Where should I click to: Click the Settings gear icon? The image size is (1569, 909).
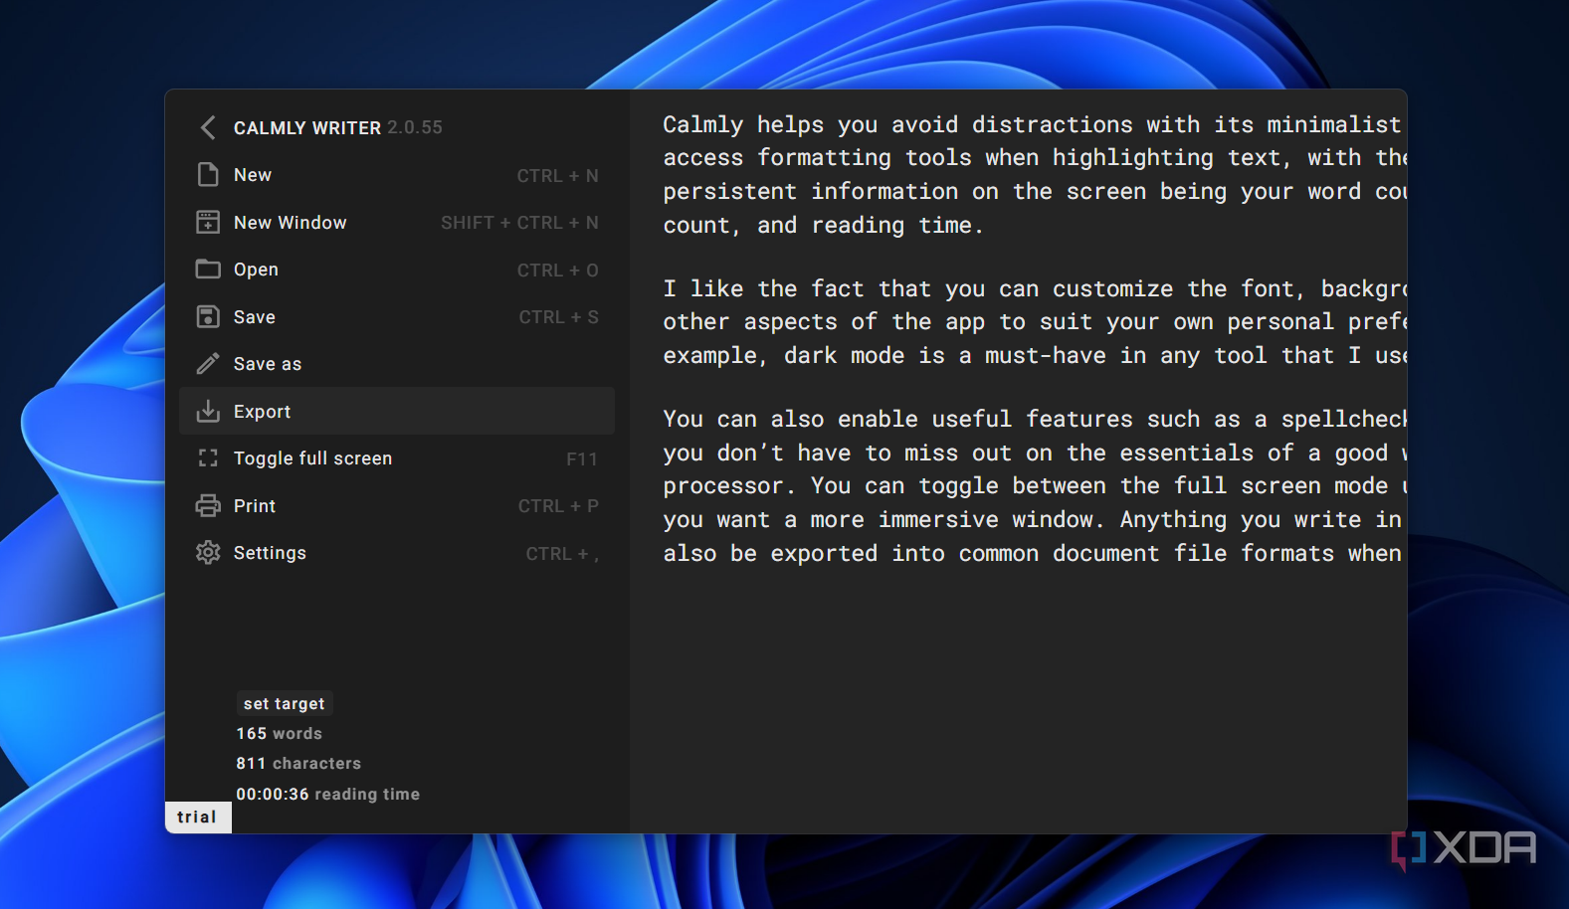[x=208, y=553]
